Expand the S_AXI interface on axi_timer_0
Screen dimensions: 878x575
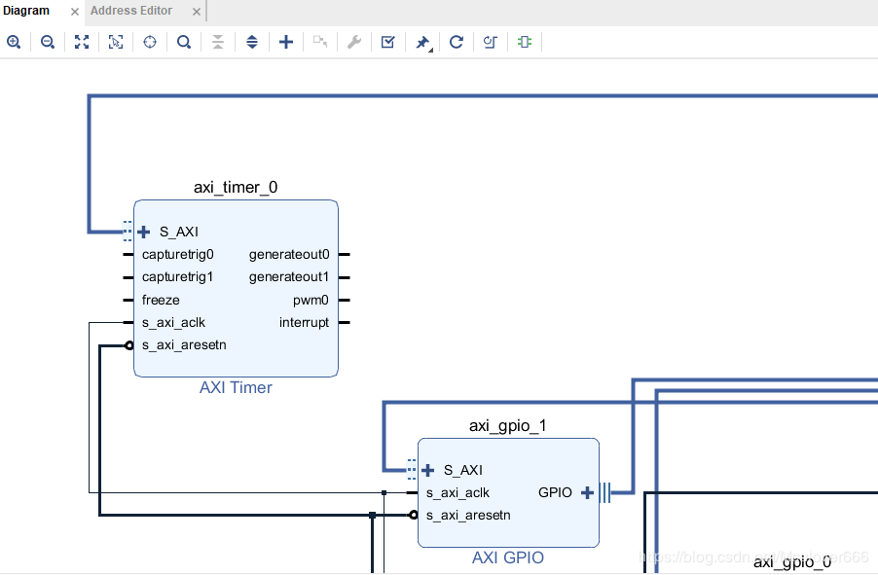(144, 232)
